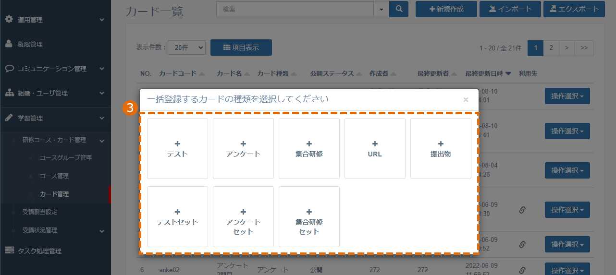The height and width of the screenshot is (275, 616).
Task: Choose the 提出物 card type
Action: pyautogui.click(x=441, y=149)
